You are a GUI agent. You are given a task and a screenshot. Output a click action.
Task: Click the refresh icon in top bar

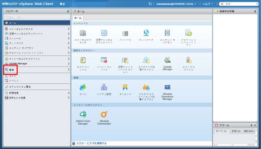coord(150,4)
